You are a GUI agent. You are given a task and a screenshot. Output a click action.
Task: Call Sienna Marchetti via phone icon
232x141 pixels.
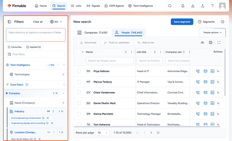pos(198,114)
